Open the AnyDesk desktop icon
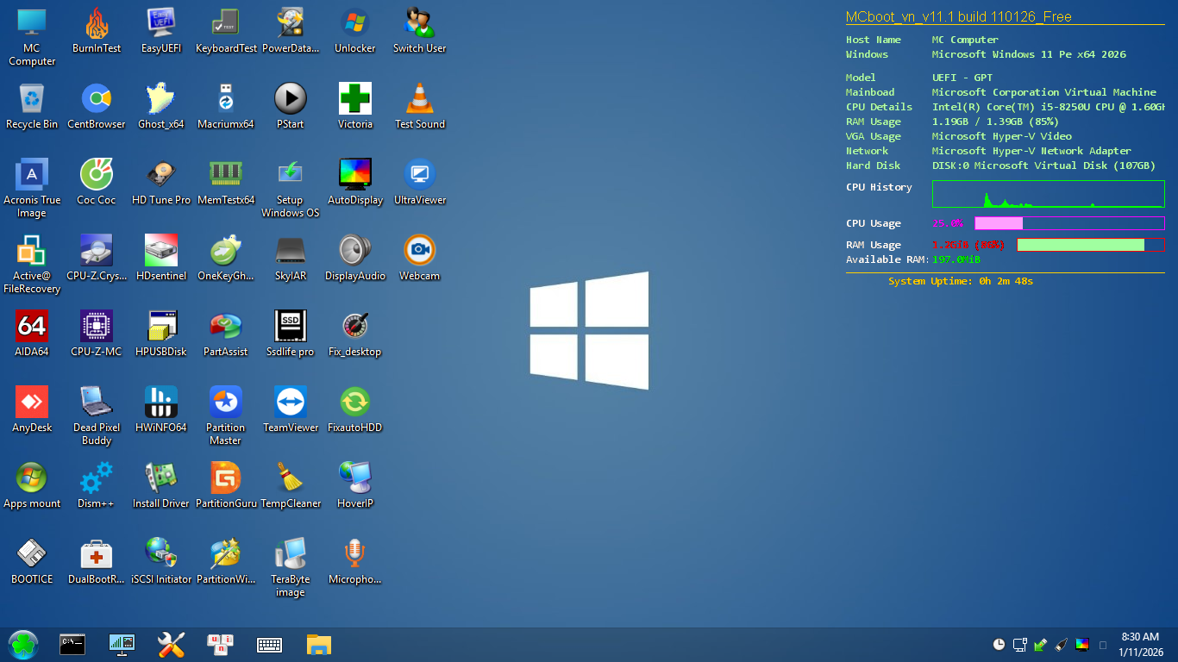 [32, 403]
